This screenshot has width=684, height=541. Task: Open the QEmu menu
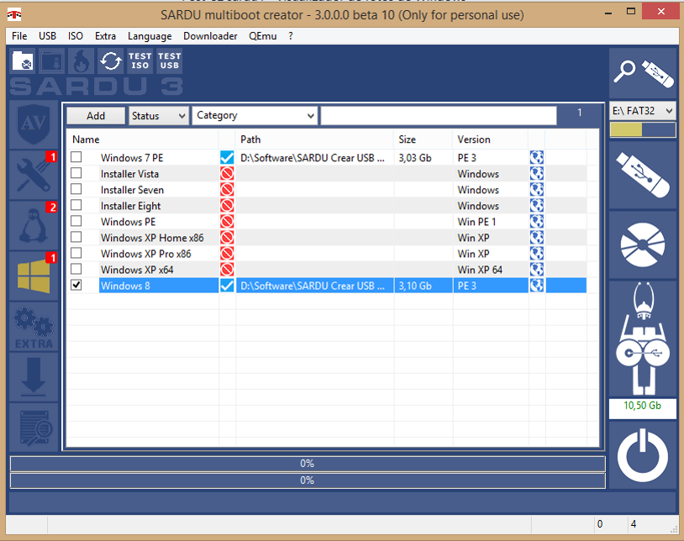[x=263, y=36]
